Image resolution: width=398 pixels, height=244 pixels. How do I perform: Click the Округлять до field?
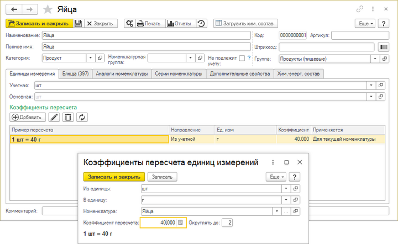[x=227, y=222]
